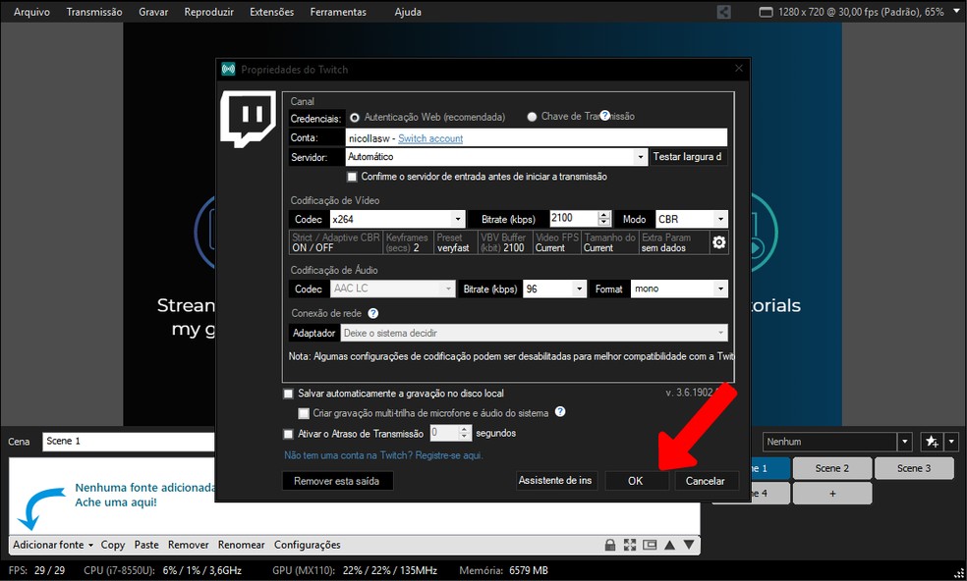Show help for multi-track recording option
967x581 pixels.
[560, 411]
